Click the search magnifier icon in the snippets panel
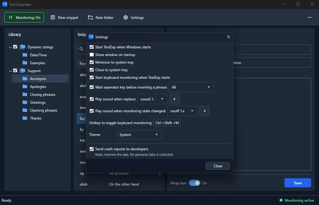319x205 pixels. [81, 49]
